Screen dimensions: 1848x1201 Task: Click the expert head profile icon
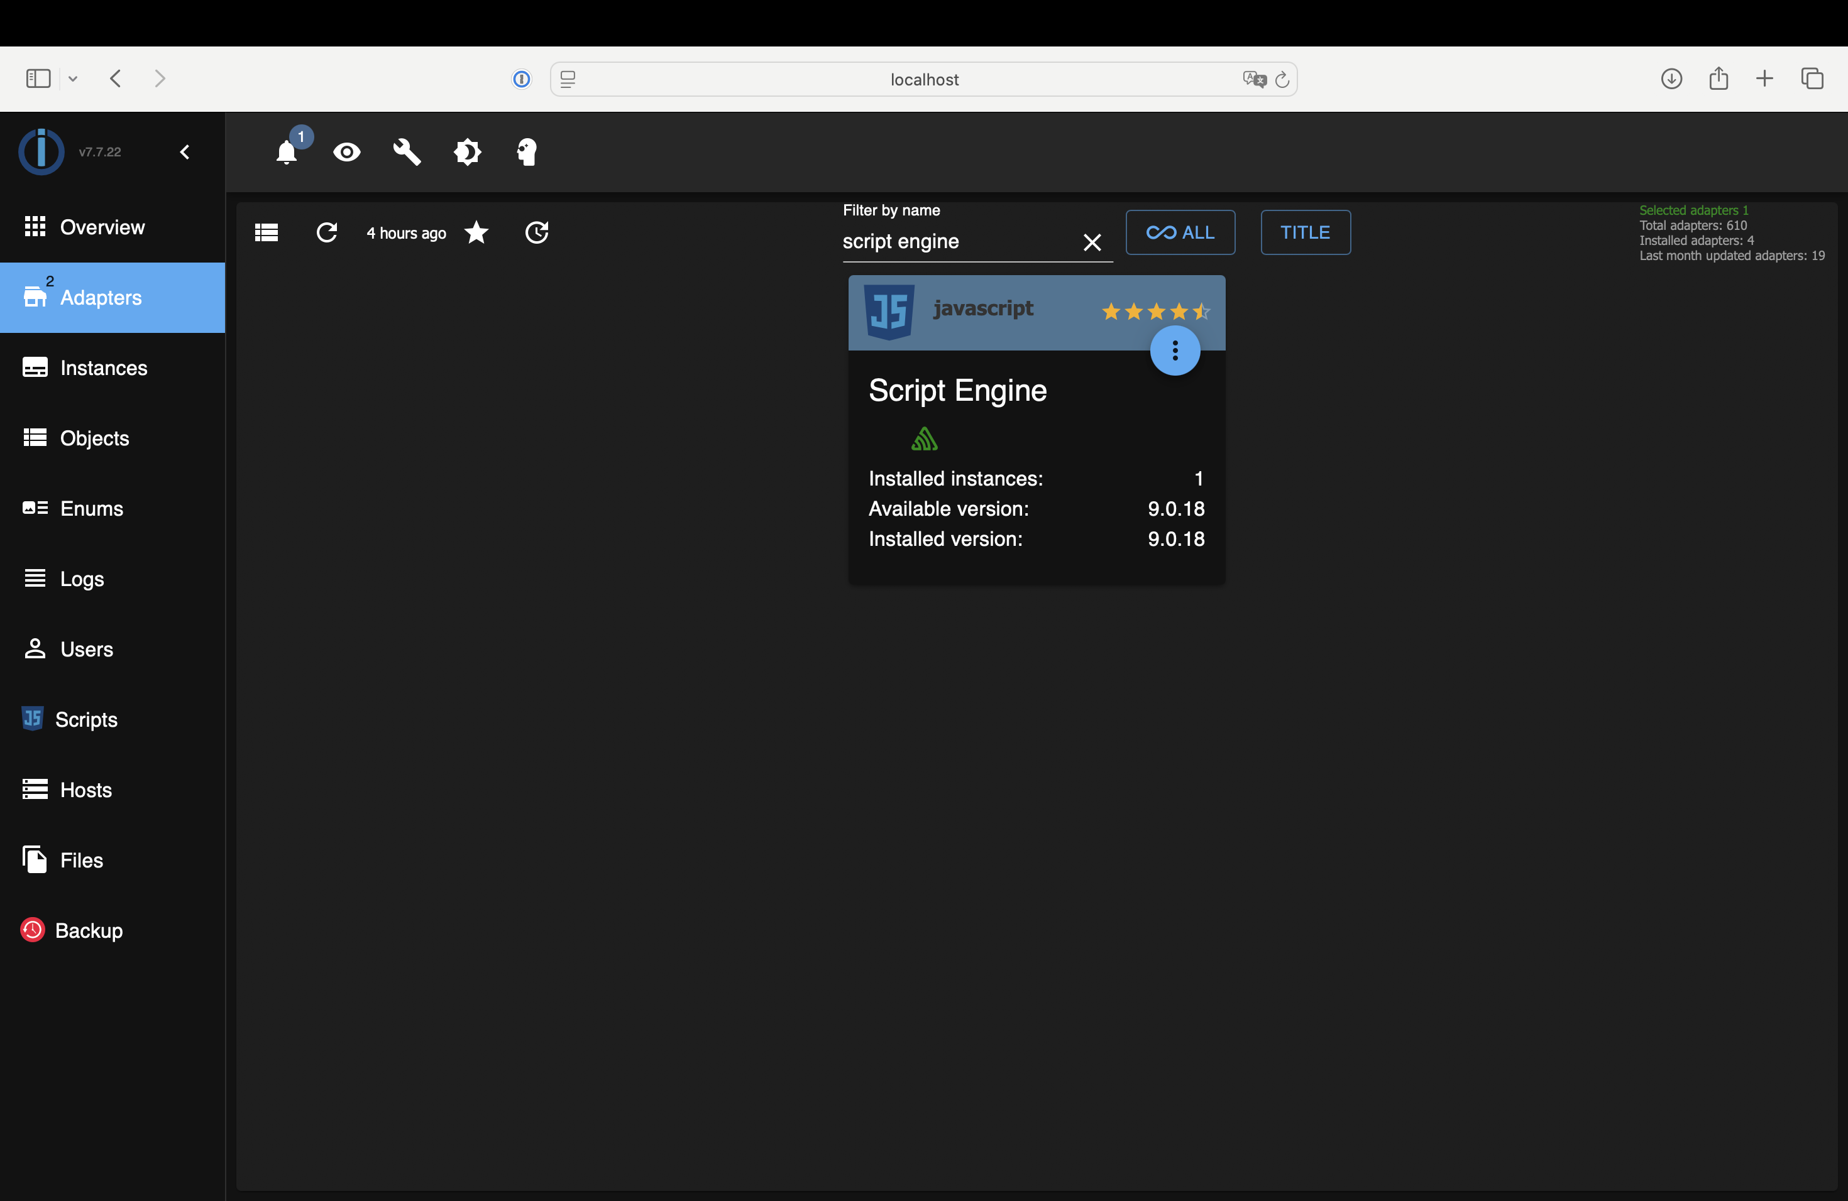point(527,152)
